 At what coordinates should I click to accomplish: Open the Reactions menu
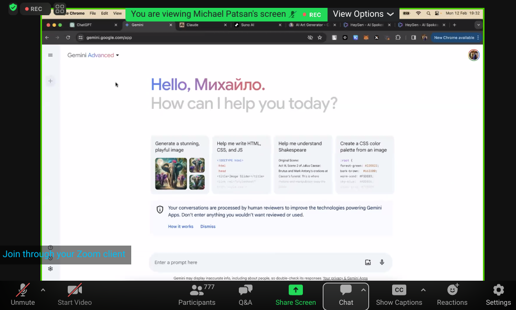point(452,295)
